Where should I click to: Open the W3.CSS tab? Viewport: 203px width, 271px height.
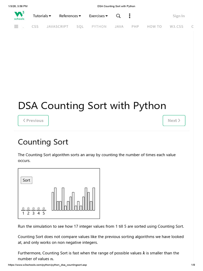click(176, 27)
